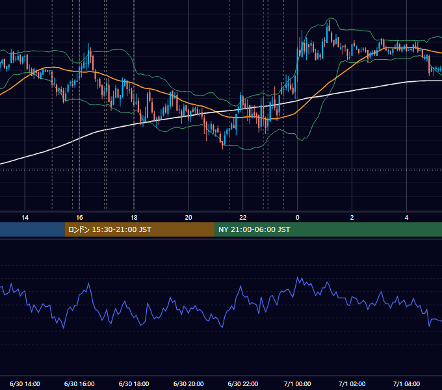Click the 16 hour axis label
Screen dimensions: 442x390
click(x=79, y=218)
